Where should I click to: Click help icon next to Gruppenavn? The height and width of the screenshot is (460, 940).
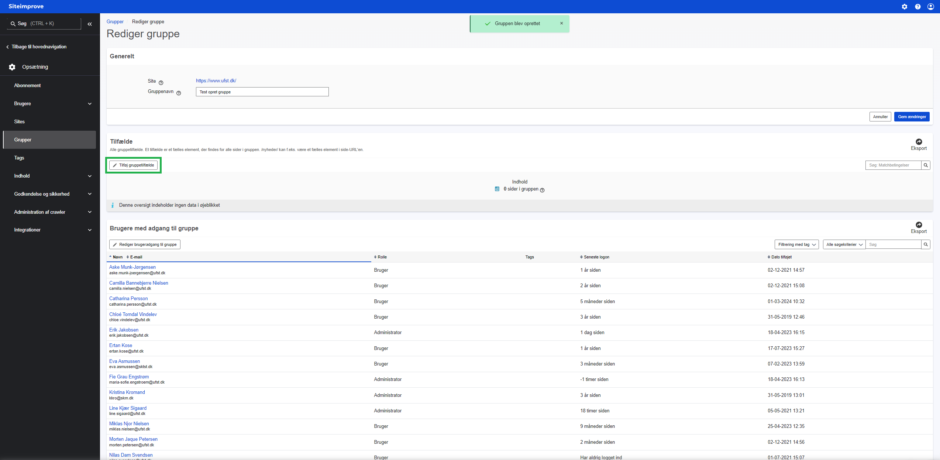[179, 93]
